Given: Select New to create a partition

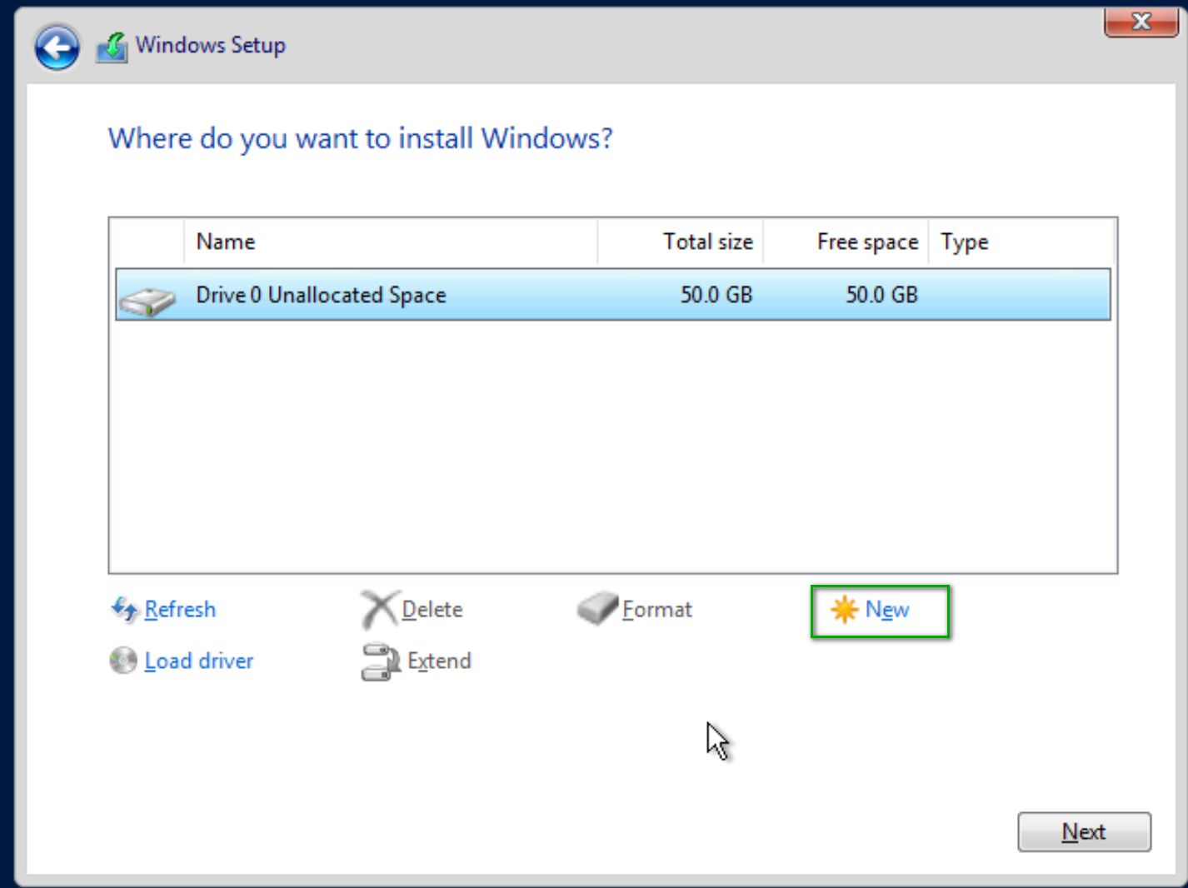Looking at the screenshot, I should (887, 610).
